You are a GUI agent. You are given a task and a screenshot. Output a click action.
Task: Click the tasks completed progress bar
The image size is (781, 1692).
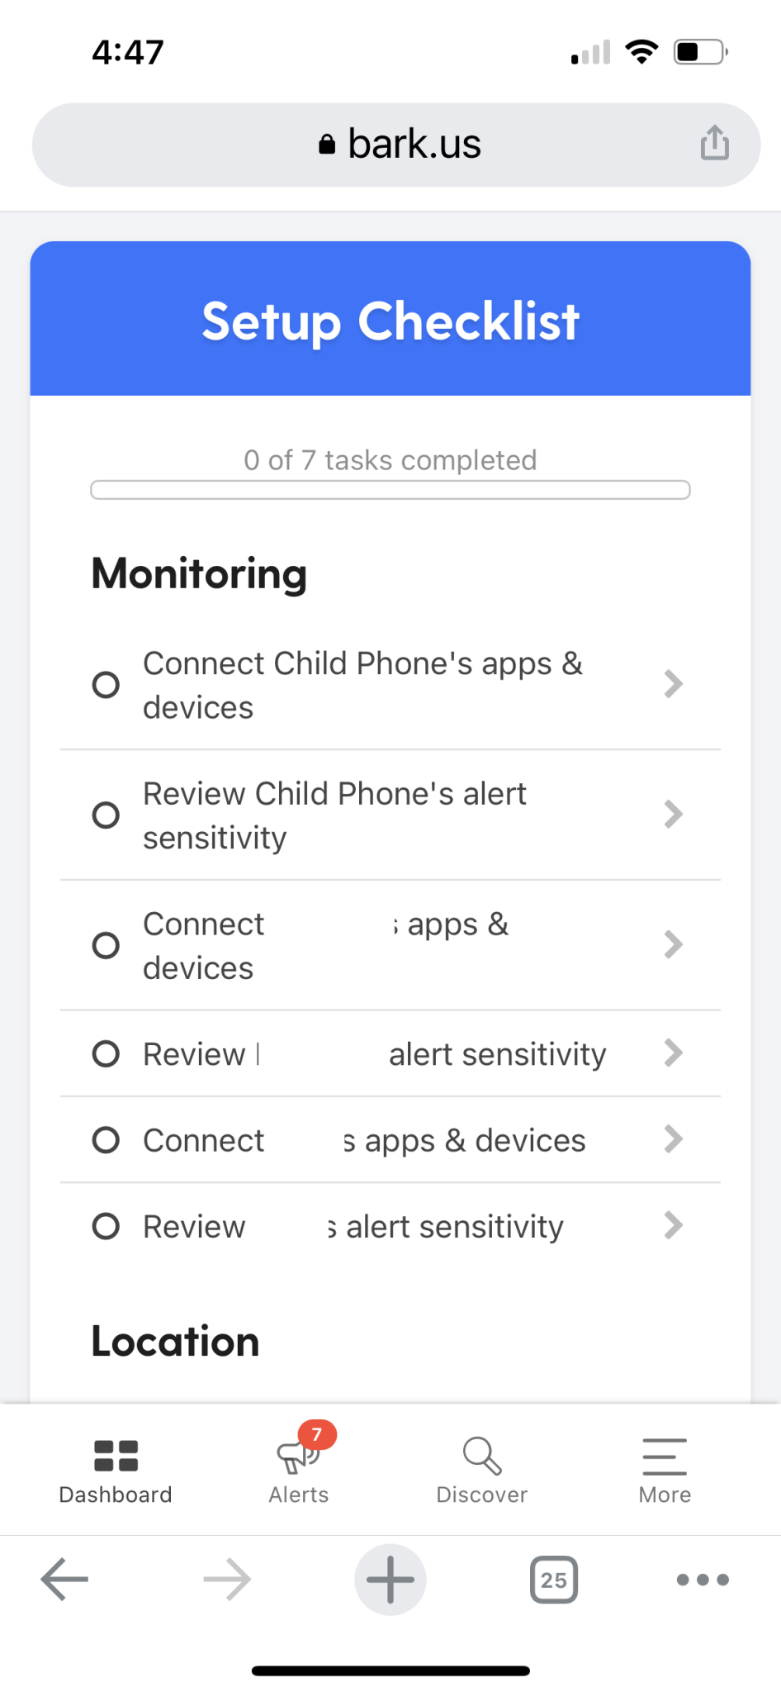tap(390, 490)
